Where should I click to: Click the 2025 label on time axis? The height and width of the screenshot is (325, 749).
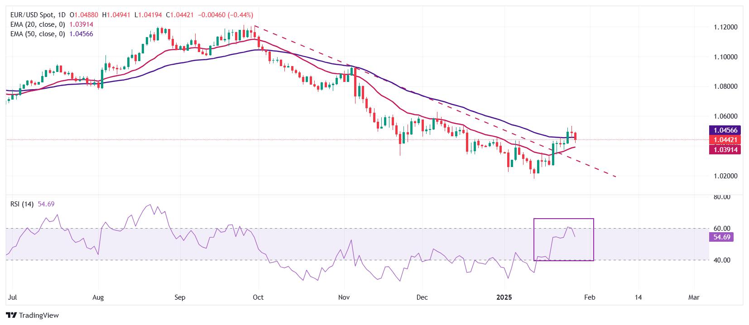[504, 297]
